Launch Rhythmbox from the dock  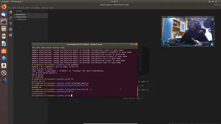4,36
